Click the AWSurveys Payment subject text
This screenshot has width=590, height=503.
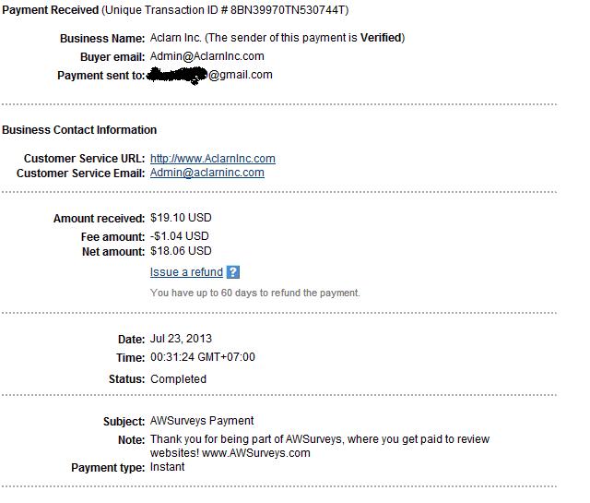[x=201, y=421]
